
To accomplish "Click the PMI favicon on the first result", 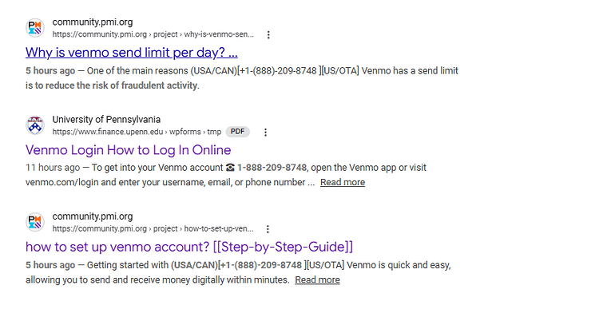I will [x=35, y=28].
